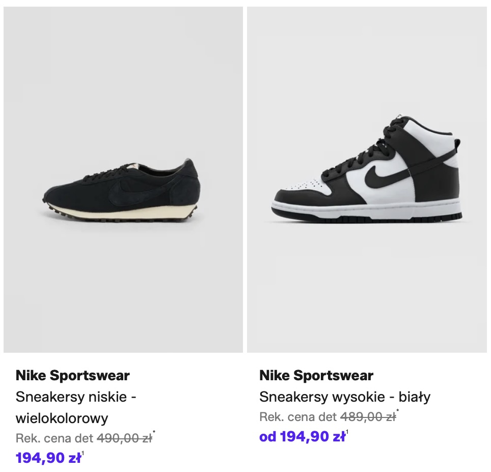The height and width of the screenshot is (472, 491).
Task: Click the Nike Sportswear brand of left product
Action: point(73,376)
